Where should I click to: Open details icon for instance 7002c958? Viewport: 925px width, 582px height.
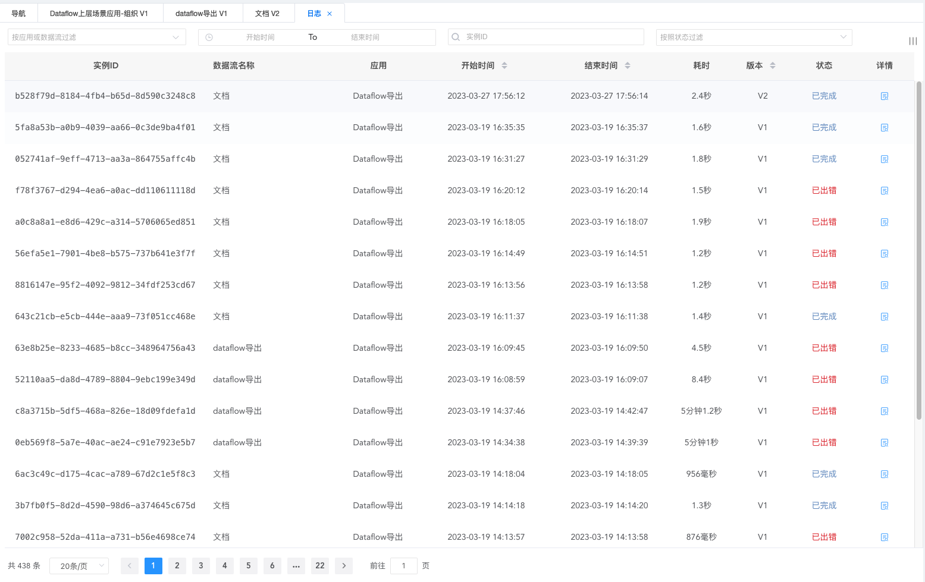[x=885, y=537]
